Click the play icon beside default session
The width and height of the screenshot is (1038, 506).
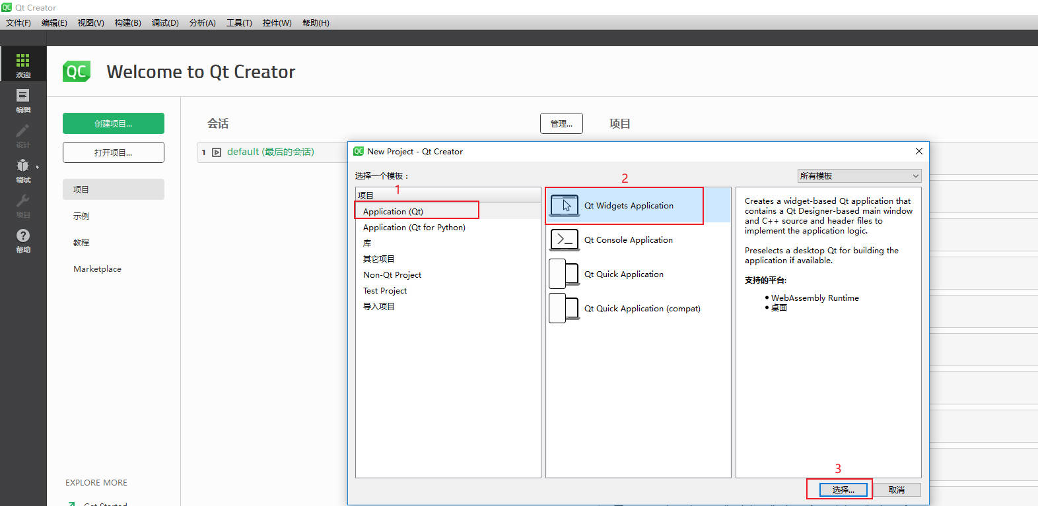(x=217, y=152)
